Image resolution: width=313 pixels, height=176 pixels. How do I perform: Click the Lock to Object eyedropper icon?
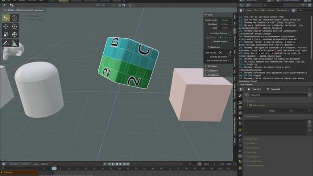[230, 53]
